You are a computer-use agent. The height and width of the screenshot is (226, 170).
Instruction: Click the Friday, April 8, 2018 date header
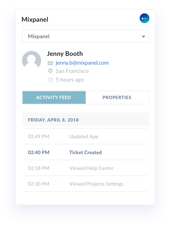[x=53, y=120]
